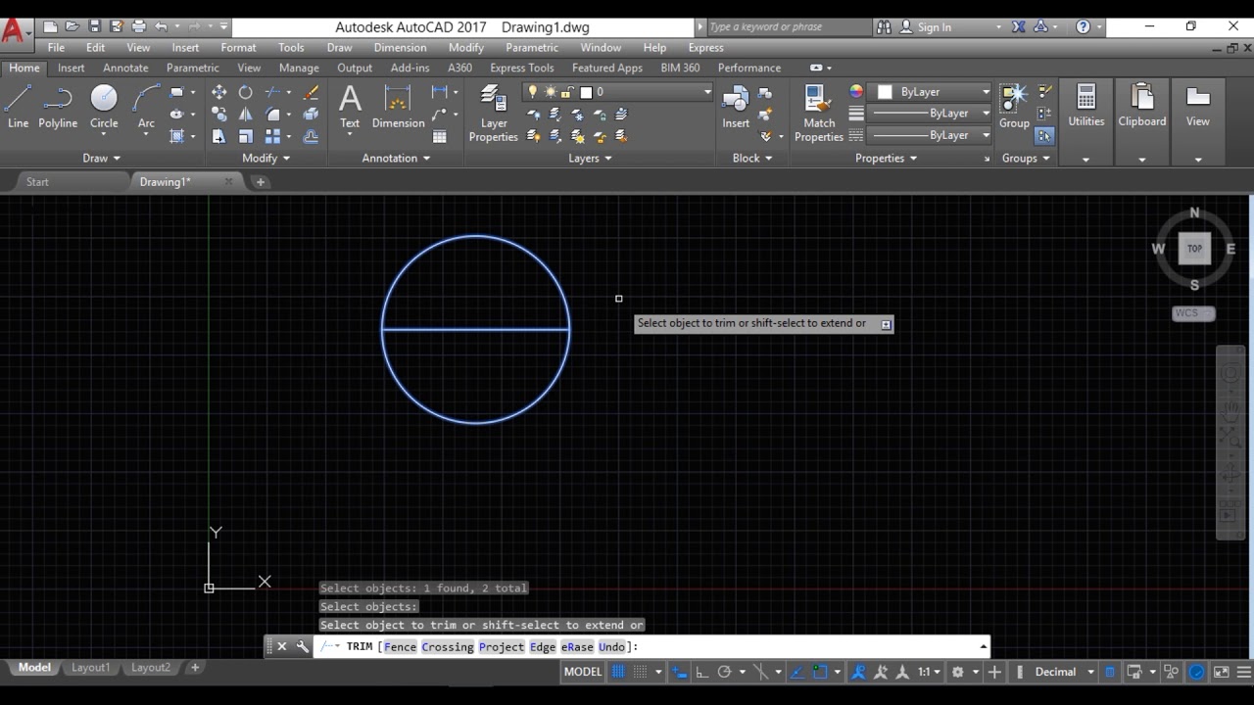Click the Insert block icon
The image size is (1254, 705).
point(736,106)
